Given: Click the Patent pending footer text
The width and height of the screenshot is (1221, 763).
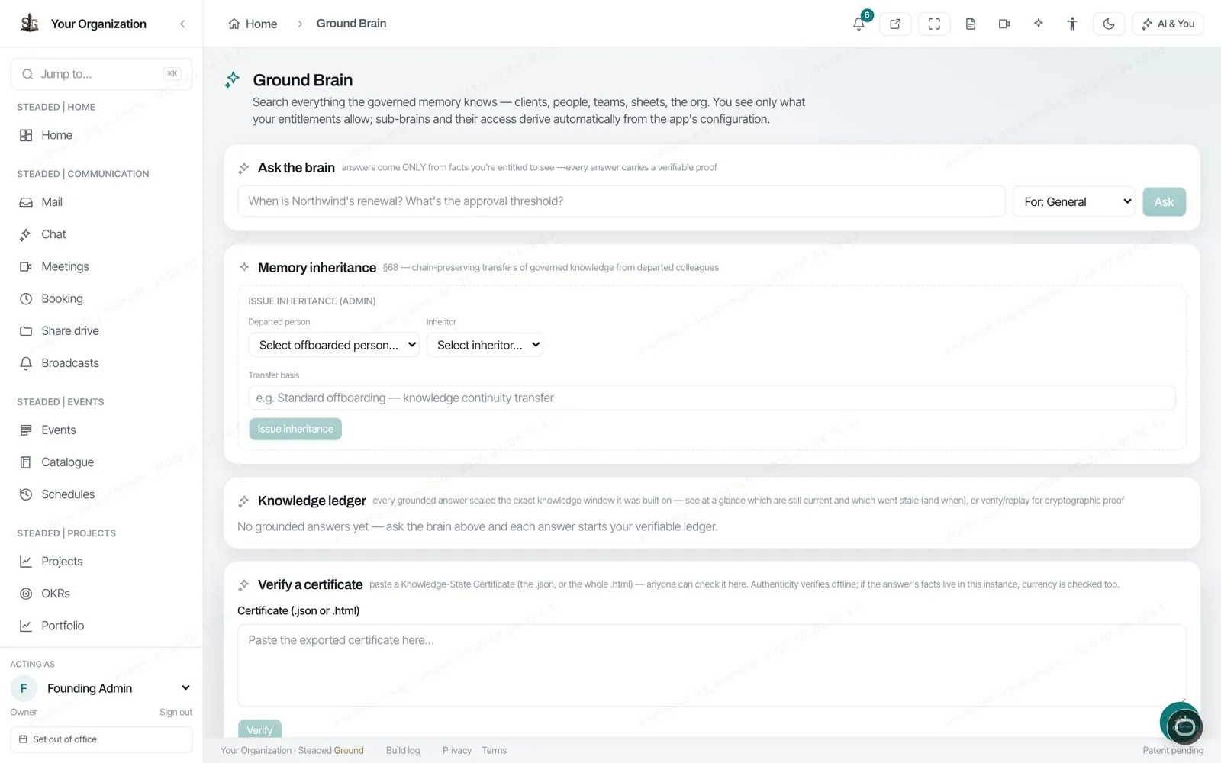Looking at the screenshot, I should coord(1173,750).
